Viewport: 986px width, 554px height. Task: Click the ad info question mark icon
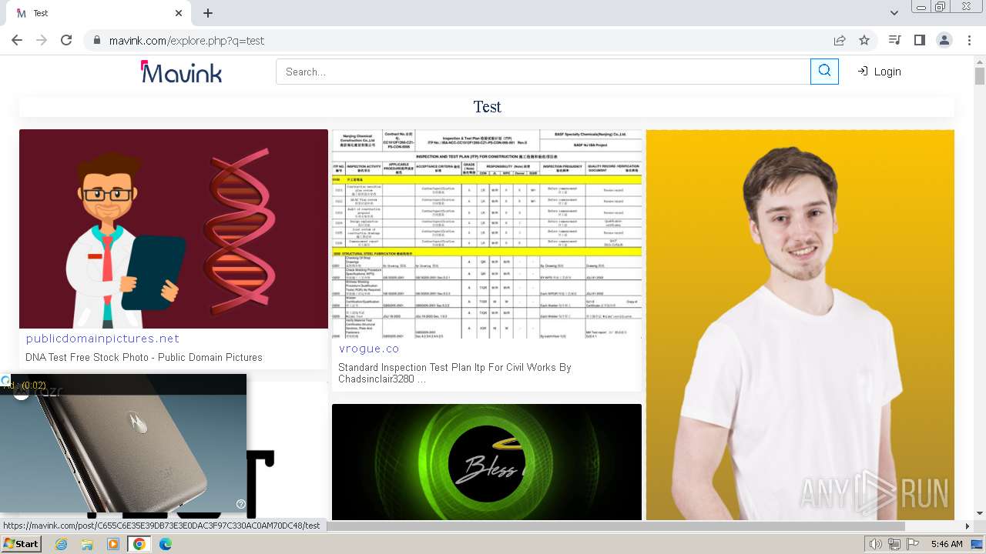point(241,504)
